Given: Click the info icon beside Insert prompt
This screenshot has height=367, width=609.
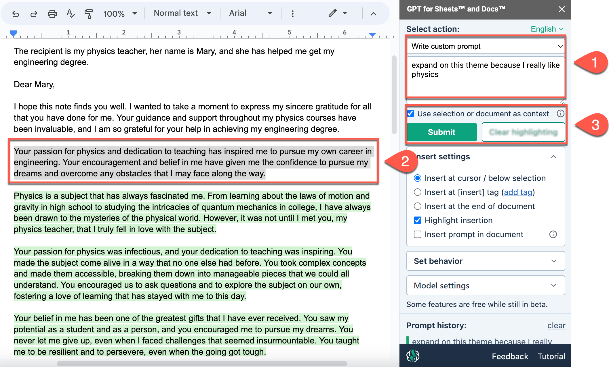Looking at the screenshot, I should coord(553,234).
